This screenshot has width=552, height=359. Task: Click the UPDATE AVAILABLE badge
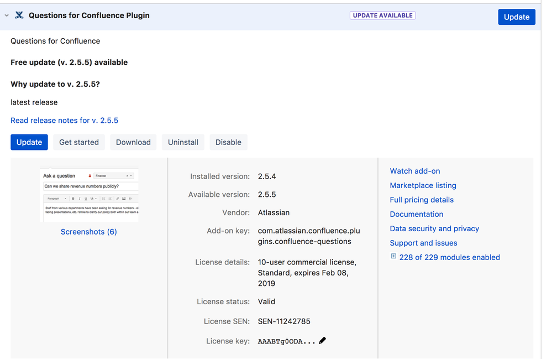coord(382,15)
